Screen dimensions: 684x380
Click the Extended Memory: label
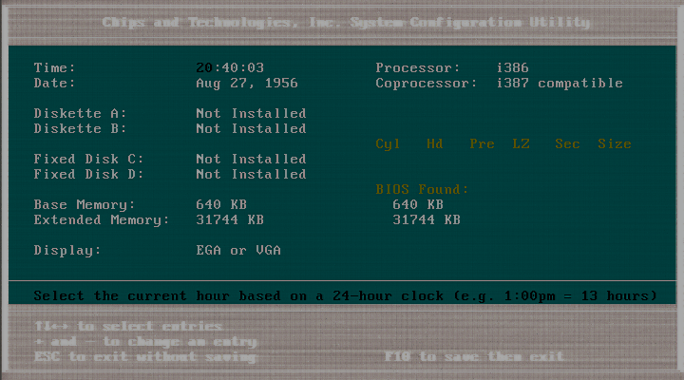pyautogui.click(x=102, y=219)
